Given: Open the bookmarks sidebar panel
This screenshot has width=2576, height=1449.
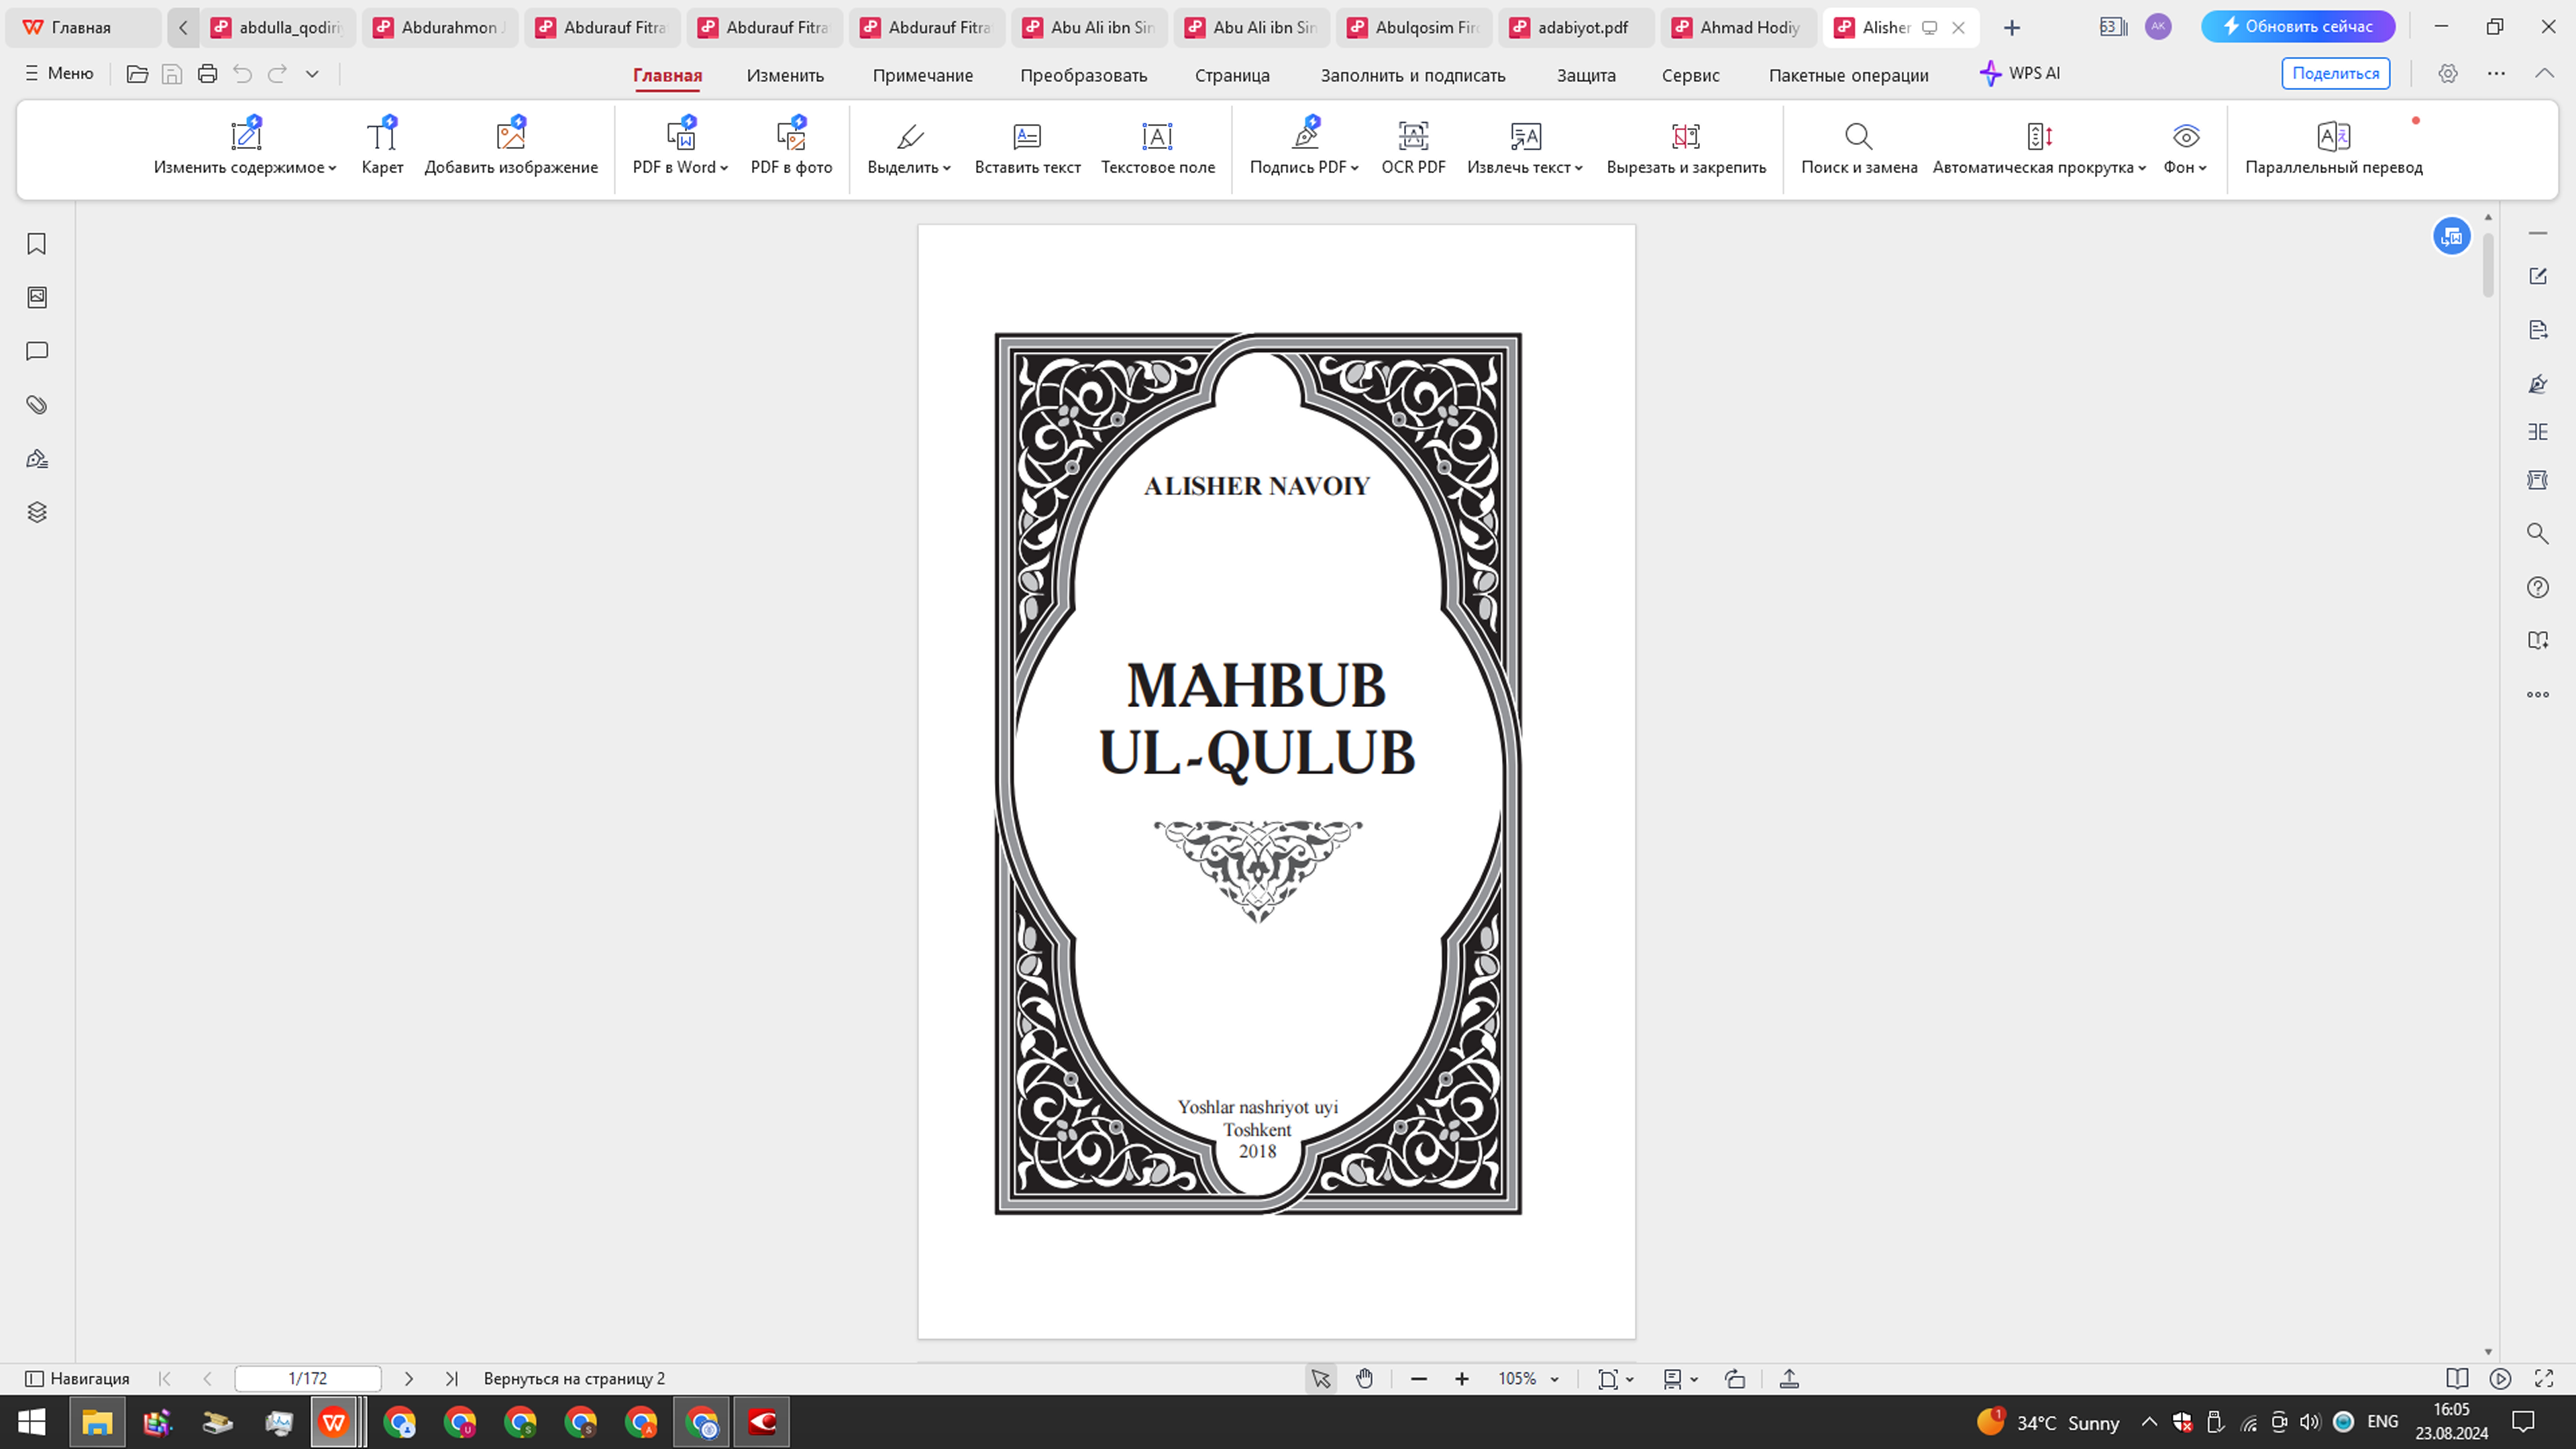Looking at the screenshot, I should click(37, 244).
